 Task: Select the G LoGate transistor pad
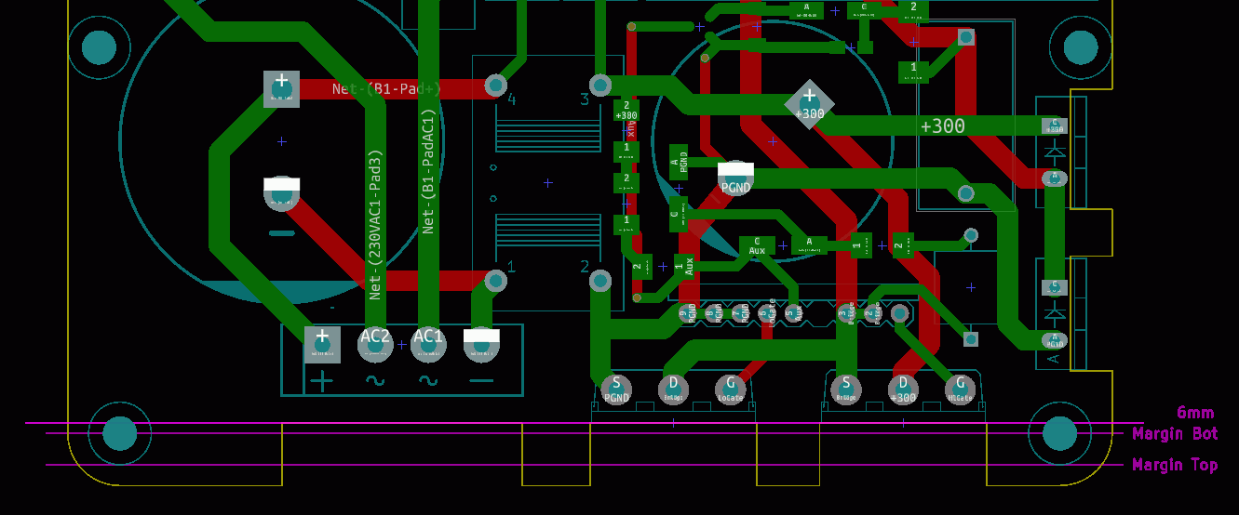pos(731,389)
